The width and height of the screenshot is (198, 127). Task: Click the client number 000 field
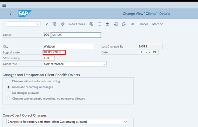pyautogui.click(x=46, y=35)
